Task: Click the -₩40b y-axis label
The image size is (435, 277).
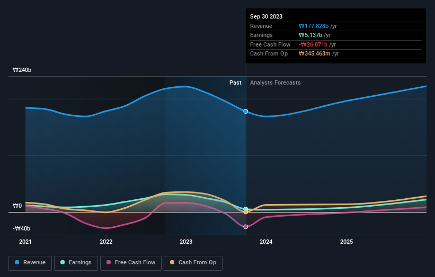Action: (x=21, y=228)
